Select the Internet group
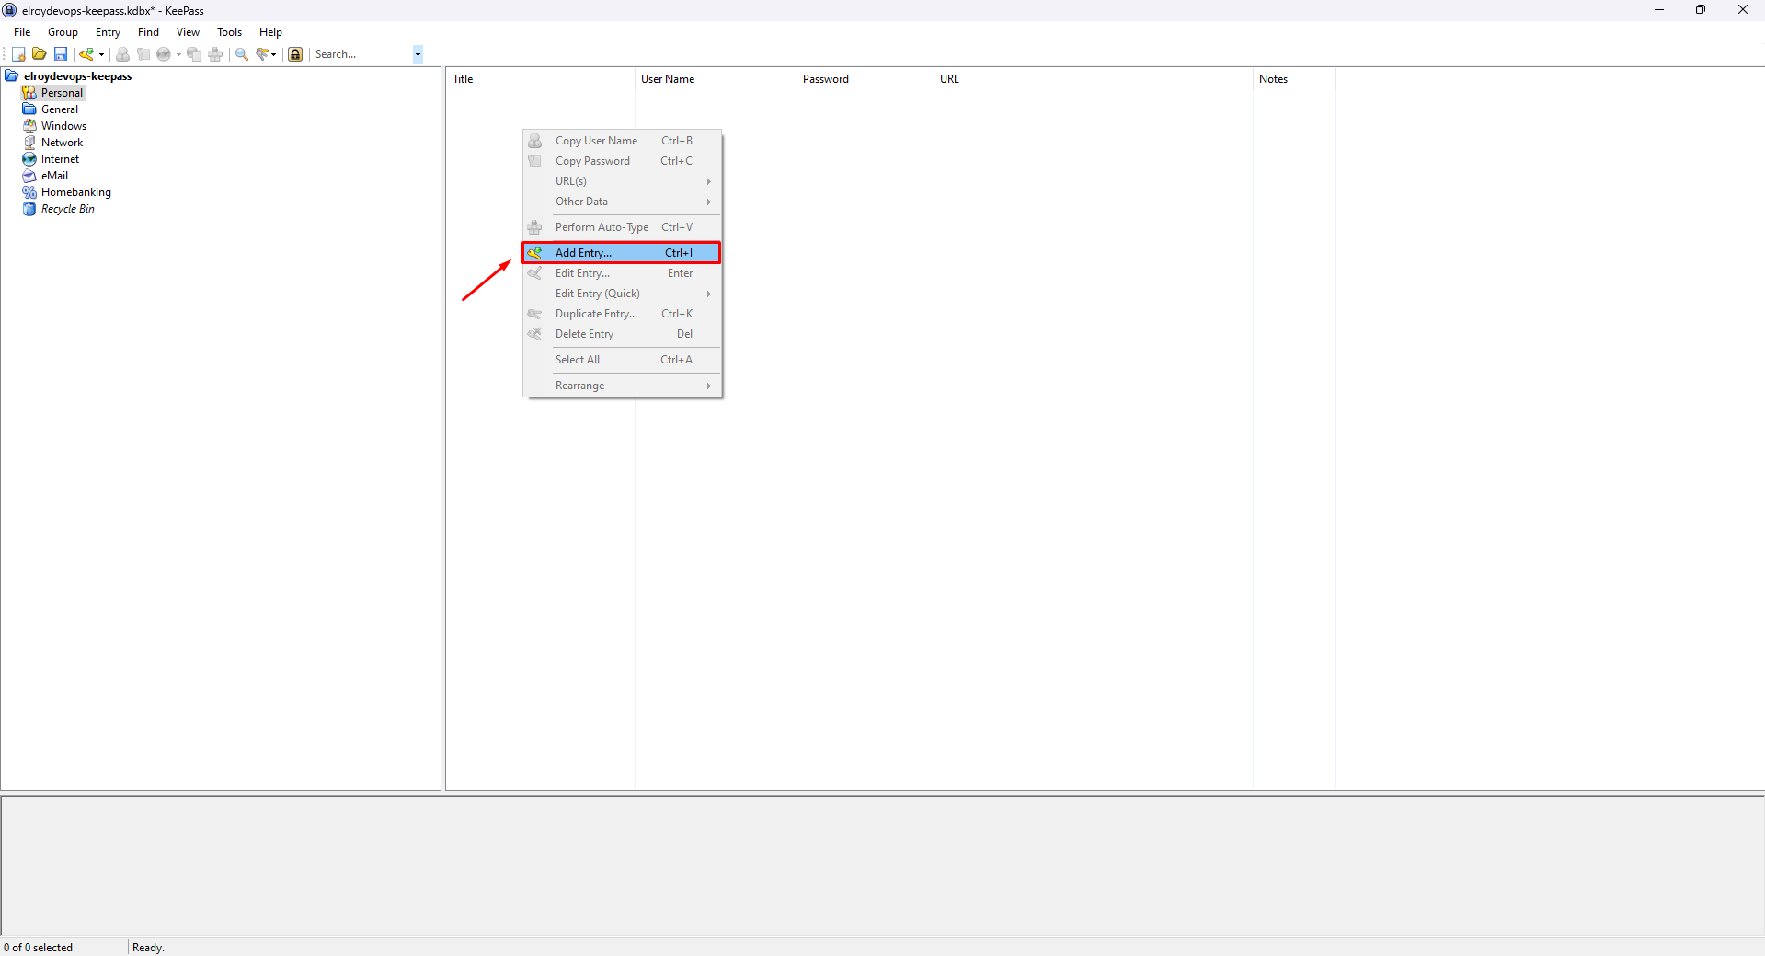Image resolution: width=1765 pixels, height=956 pixels. pos(60,159)
